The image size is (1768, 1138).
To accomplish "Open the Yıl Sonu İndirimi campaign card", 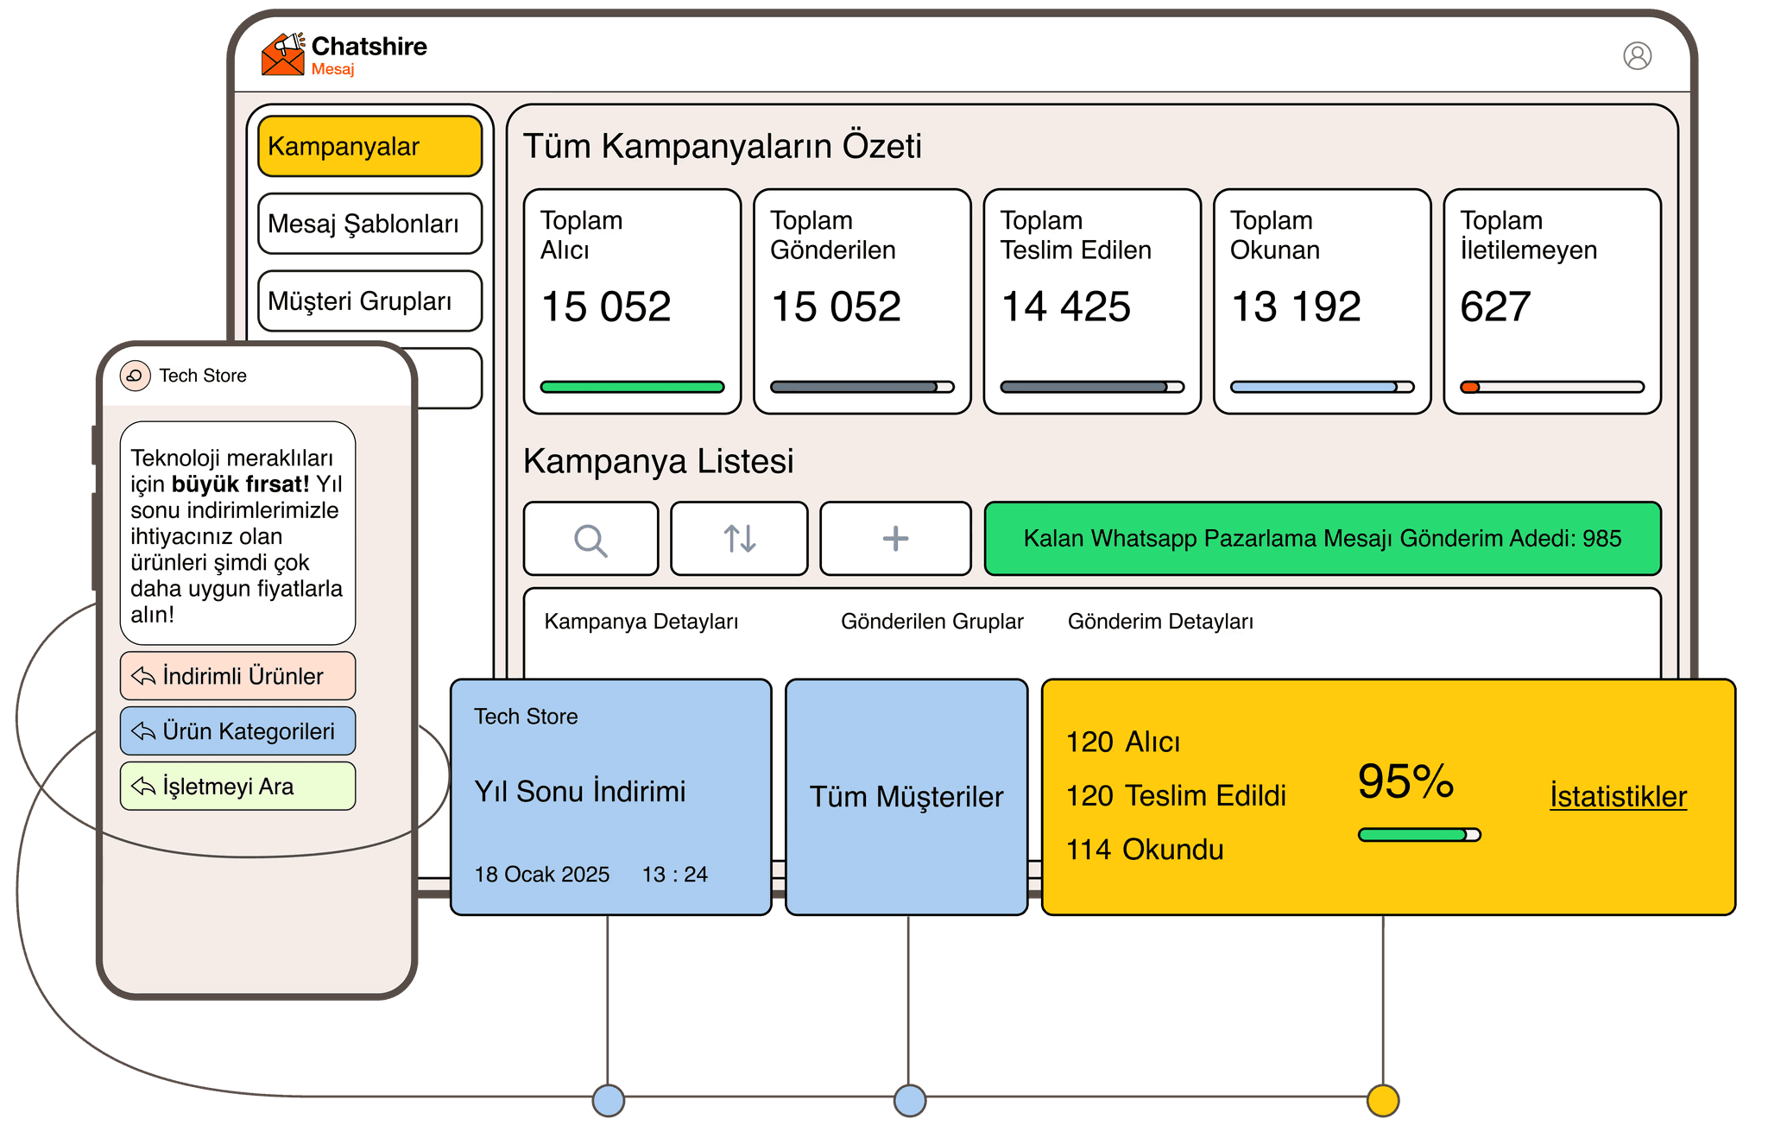I will 610,796.
